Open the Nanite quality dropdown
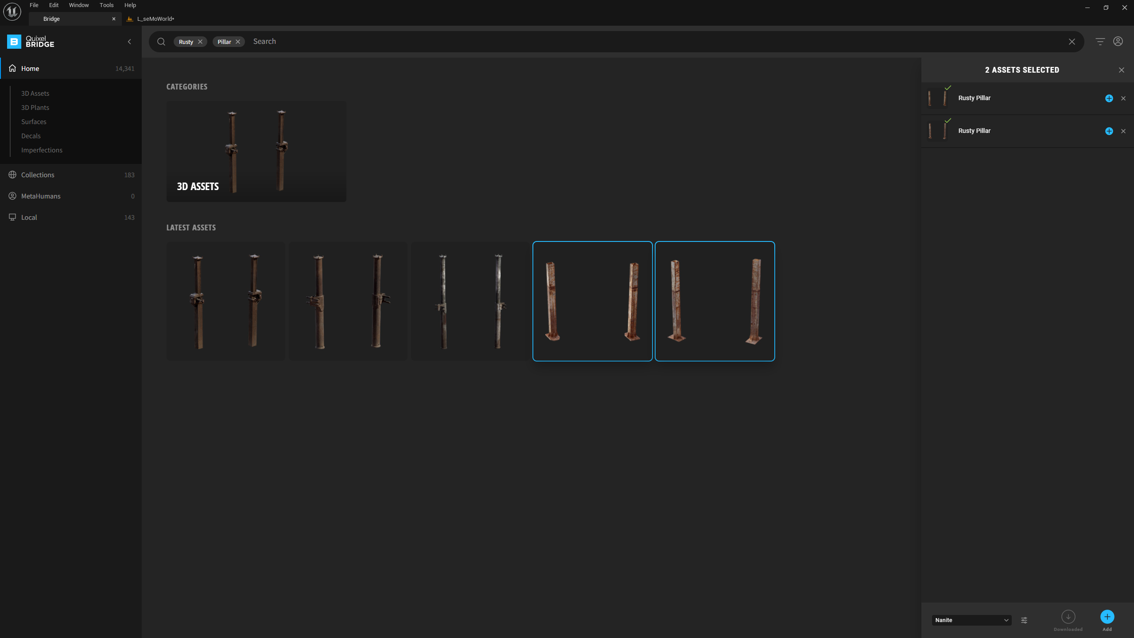The image size is (1134, 638). click(x=971, y=620)
